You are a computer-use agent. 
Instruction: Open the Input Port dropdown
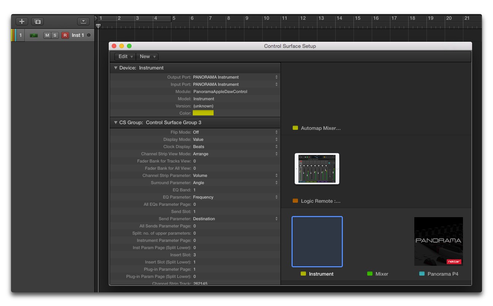[x=235, y=84]
